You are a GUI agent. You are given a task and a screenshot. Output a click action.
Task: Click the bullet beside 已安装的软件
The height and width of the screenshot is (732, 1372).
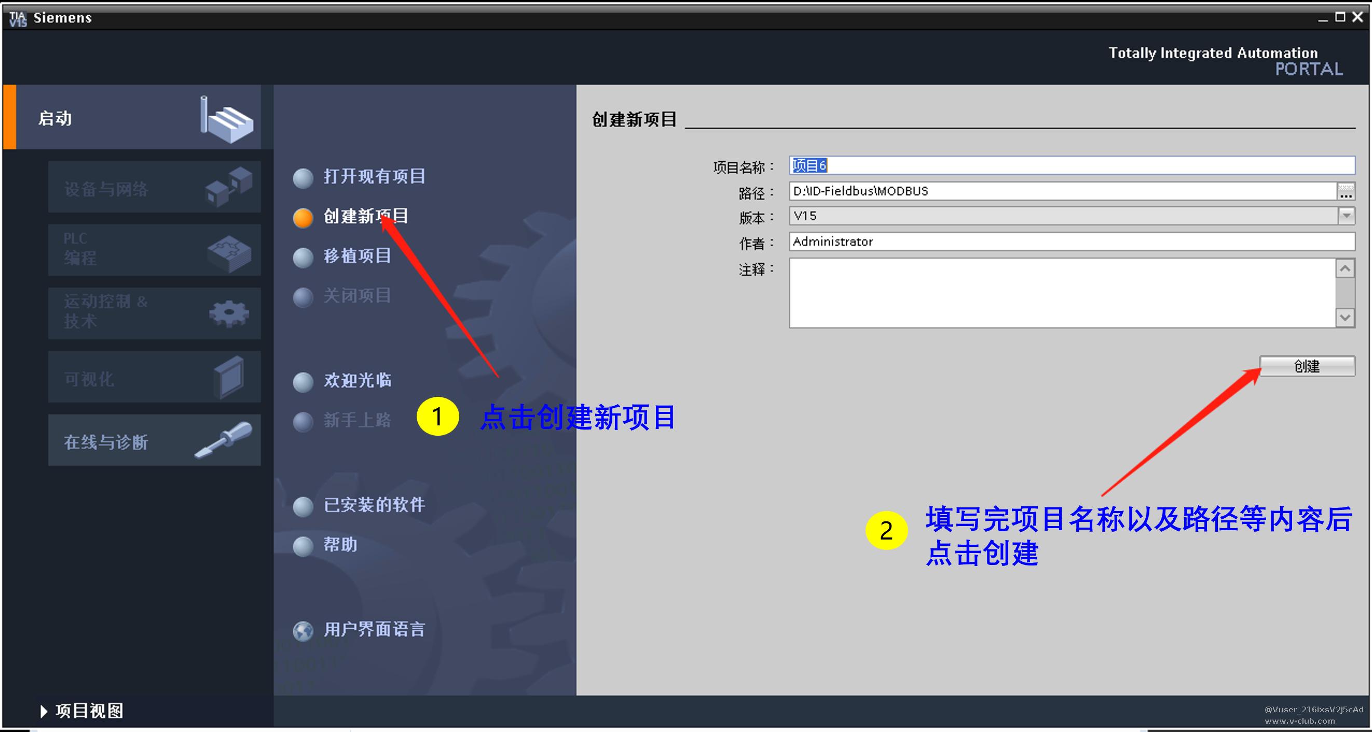(x=303, y=506)
